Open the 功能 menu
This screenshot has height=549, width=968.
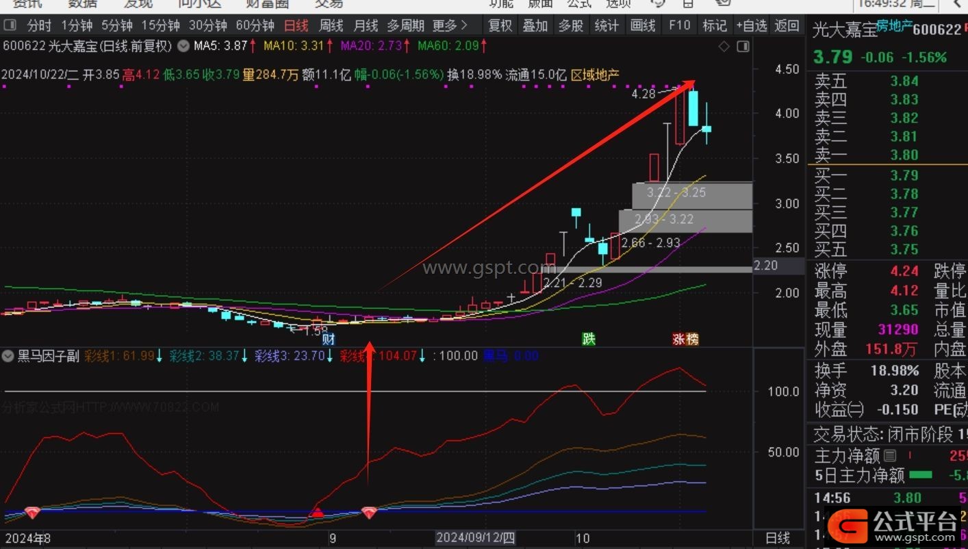[501, 3]
